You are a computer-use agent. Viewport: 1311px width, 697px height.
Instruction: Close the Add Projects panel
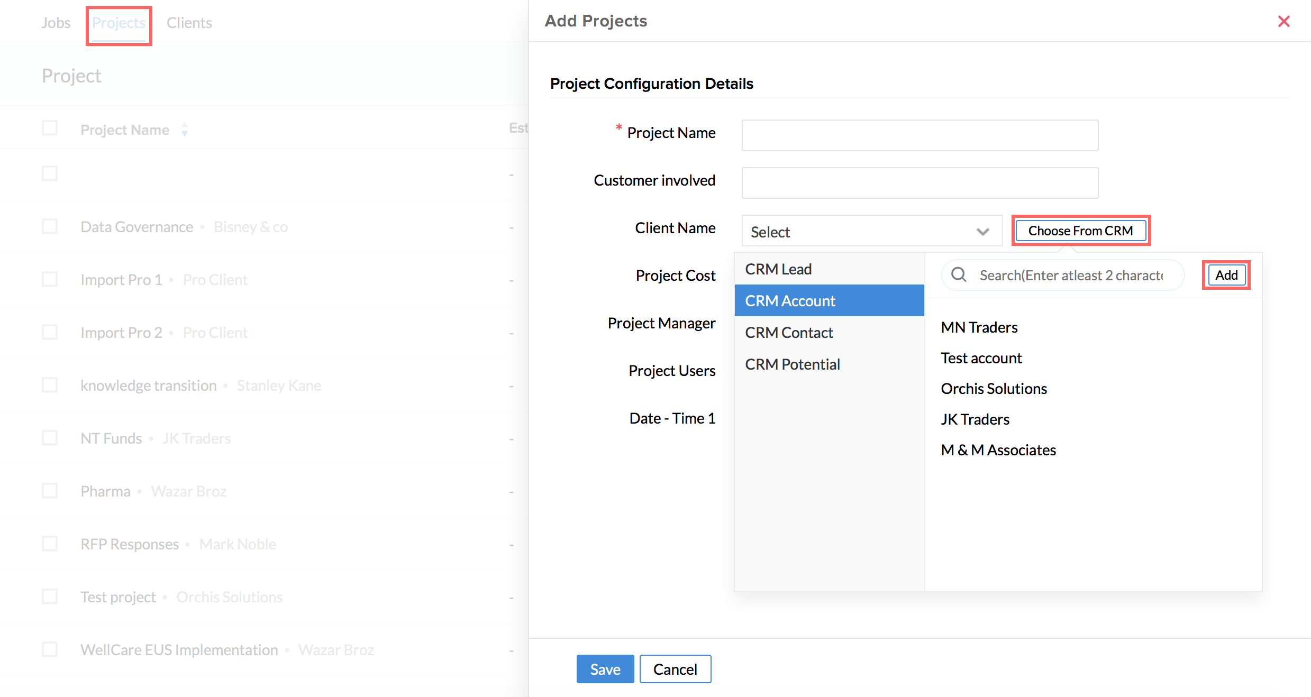click(x=1283, y=21)
